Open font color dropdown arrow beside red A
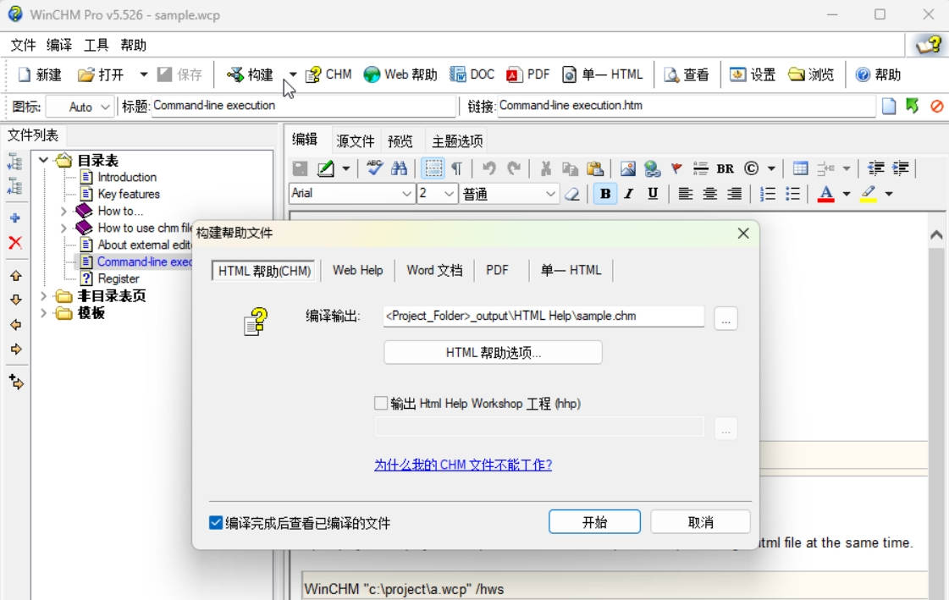 (x=846, y=194)
